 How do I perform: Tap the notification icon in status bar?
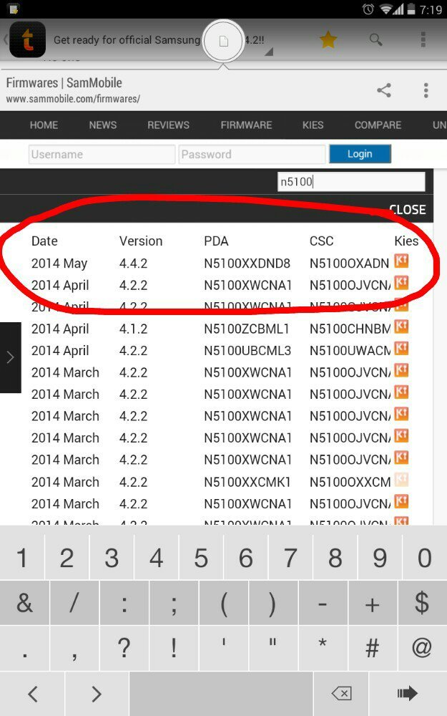(14, 9)
